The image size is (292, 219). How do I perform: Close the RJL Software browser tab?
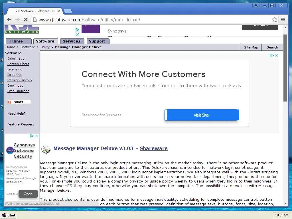[x=59, y=11]
